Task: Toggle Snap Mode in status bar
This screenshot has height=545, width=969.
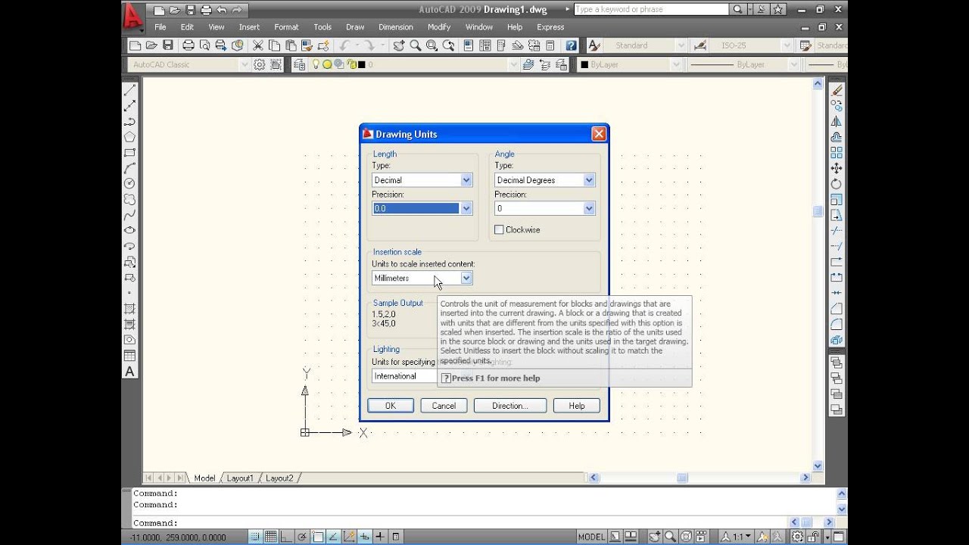Action: (255, 537)
